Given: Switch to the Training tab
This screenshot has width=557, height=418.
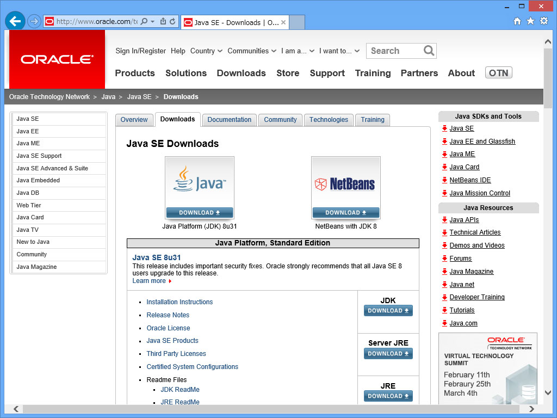Looking at the screenshot, I should click(x=373, y=120).
